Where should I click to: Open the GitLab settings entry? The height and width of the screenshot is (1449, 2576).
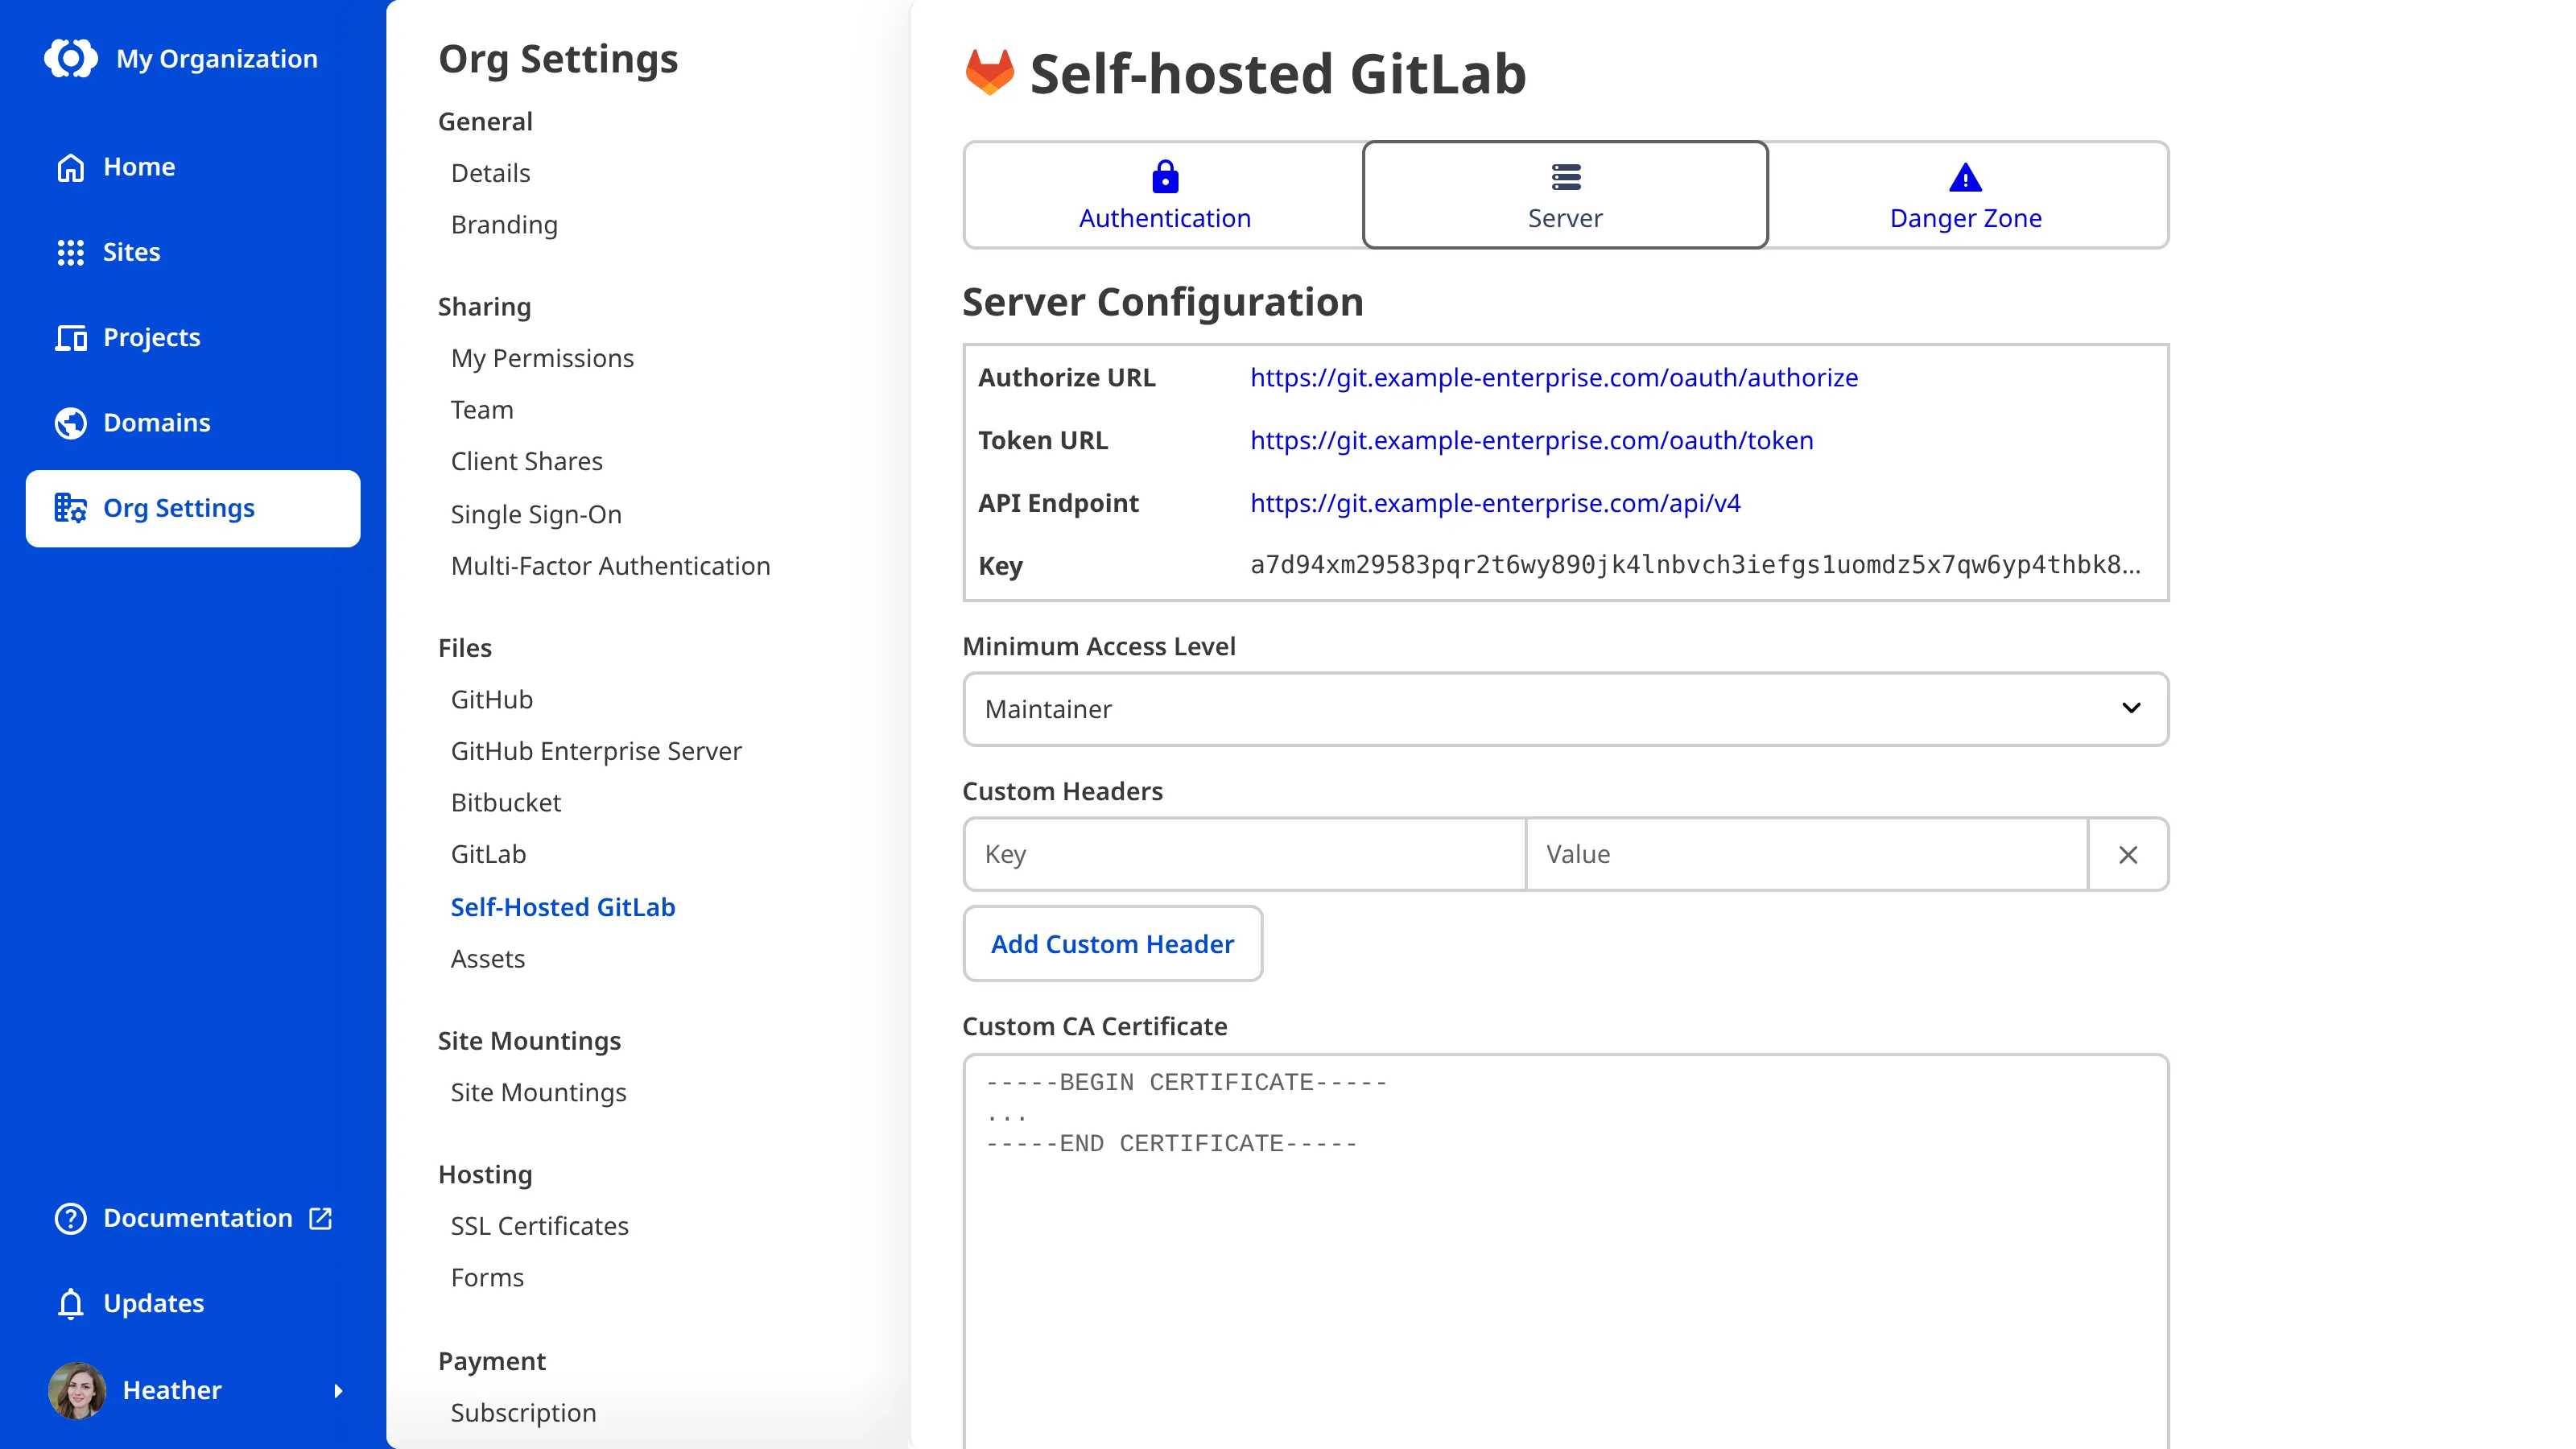[x=488, y=854]
